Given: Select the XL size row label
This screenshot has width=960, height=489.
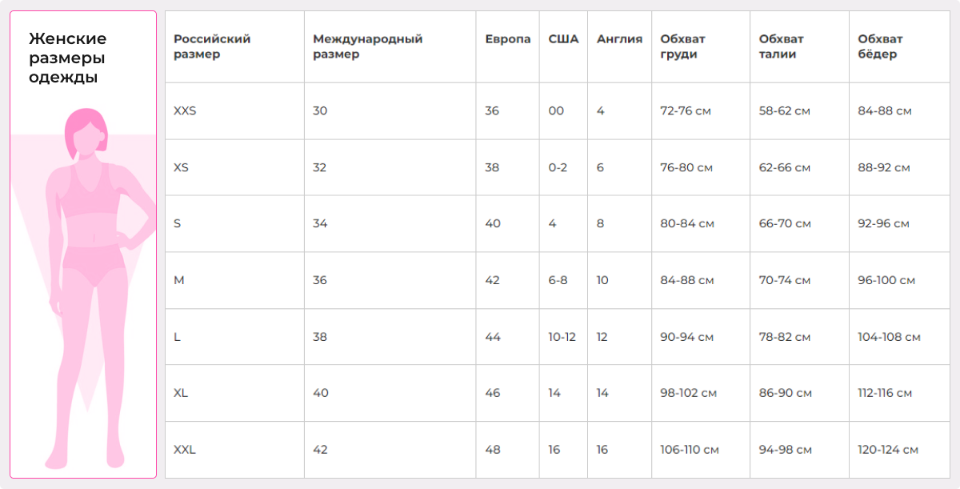Looking at the screenshot, I should pyautogui.click(x=181, y=394).
